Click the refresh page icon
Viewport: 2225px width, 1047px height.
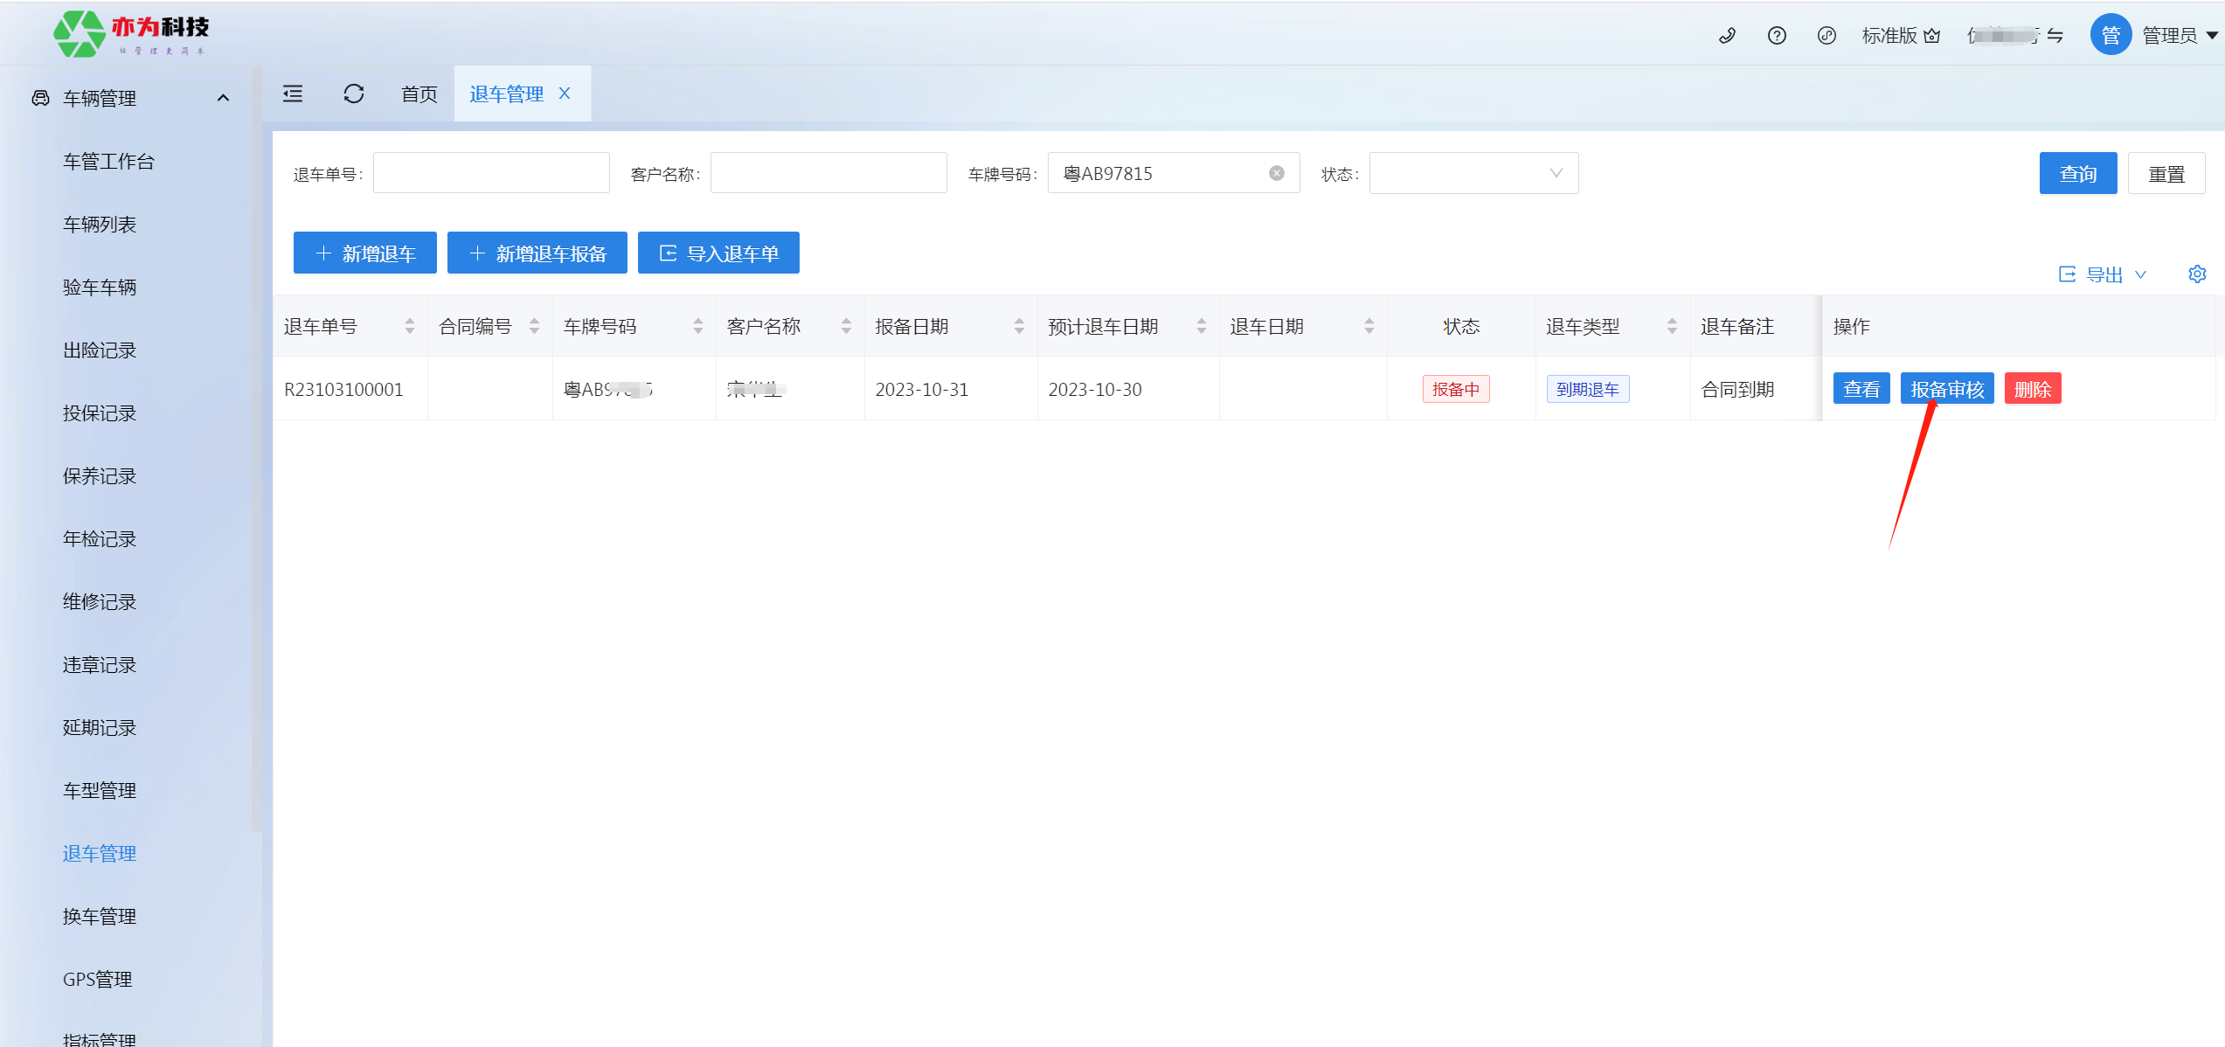coord(354,94)
